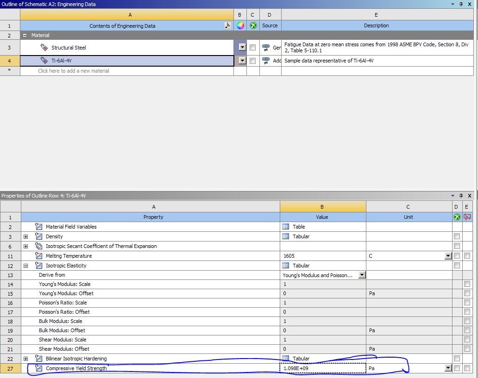The width and height of the screenshot is (478, 378).
Task: Open the Properties panel options menu arrow
Action: click(453, 196)
